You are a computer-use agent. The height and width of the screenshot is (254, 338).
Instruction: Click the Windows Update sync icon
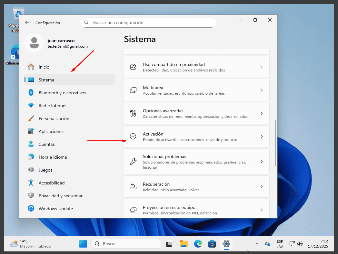click(31, 209)
